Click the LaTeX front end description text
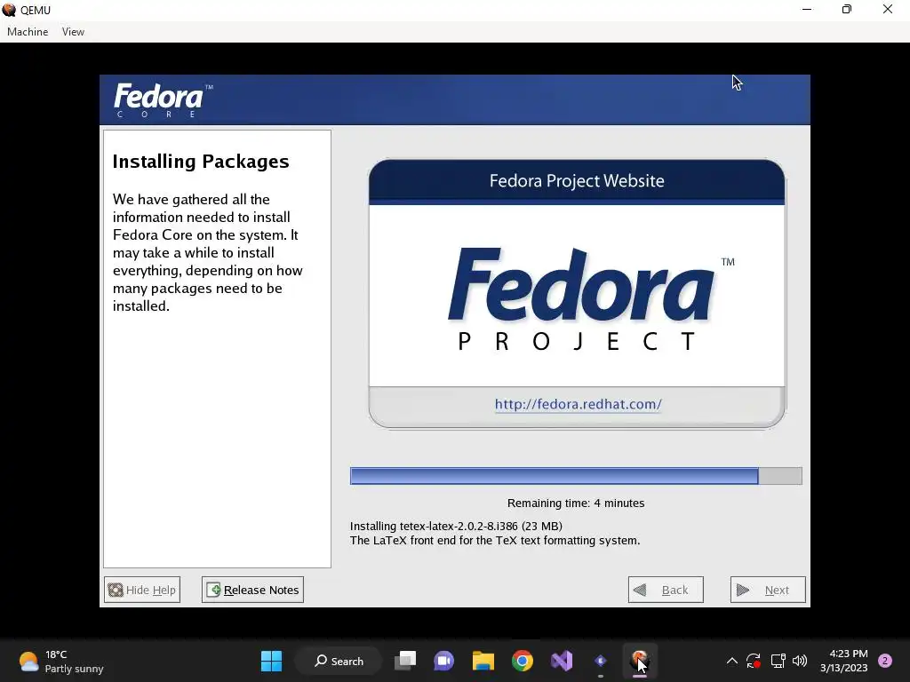Viewport: 910px width, 682px height. click(495, 541)
